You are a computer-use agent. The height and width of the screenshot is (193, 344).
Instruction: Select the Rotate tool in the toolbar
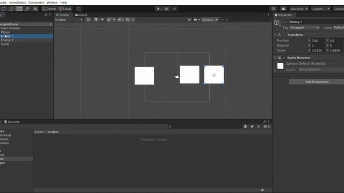[x=4, y=9]
